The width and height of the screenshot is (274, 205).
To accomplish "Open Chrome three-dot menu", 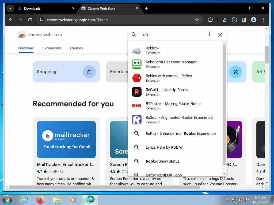I will pyautogui.click(x=263, y=20).
